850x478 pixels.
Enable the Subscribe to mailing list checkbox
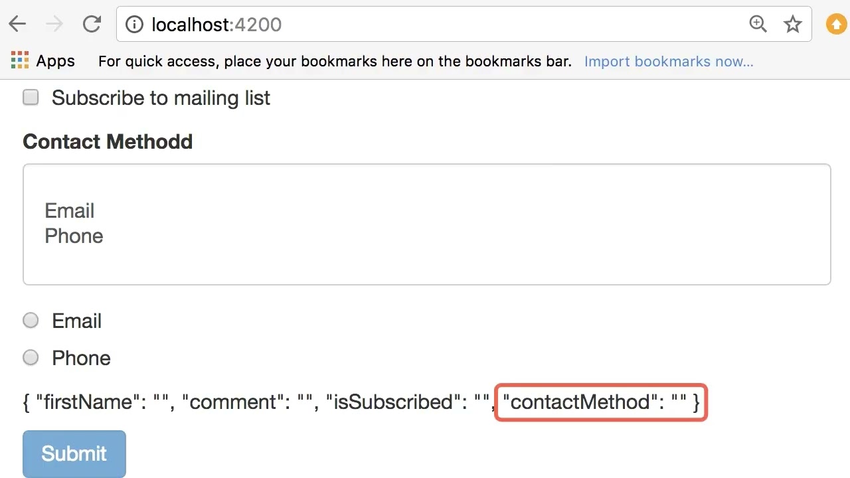pyautogui.click(x=31, y=98)
